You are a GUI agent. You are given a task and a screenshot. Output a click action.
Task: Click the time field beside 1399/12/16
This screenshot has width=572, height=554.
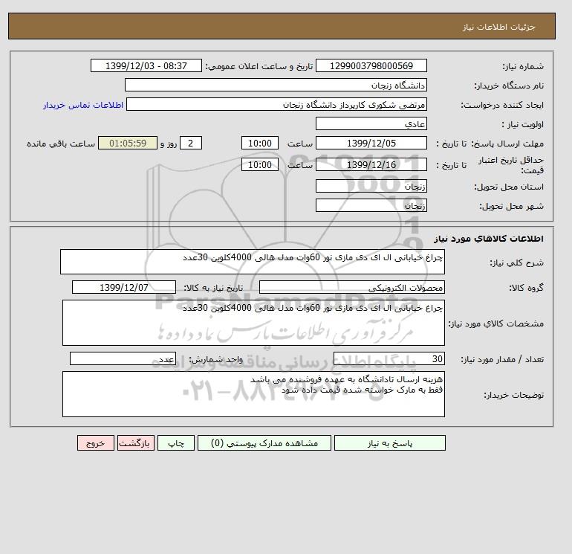[x=260, y=164]
